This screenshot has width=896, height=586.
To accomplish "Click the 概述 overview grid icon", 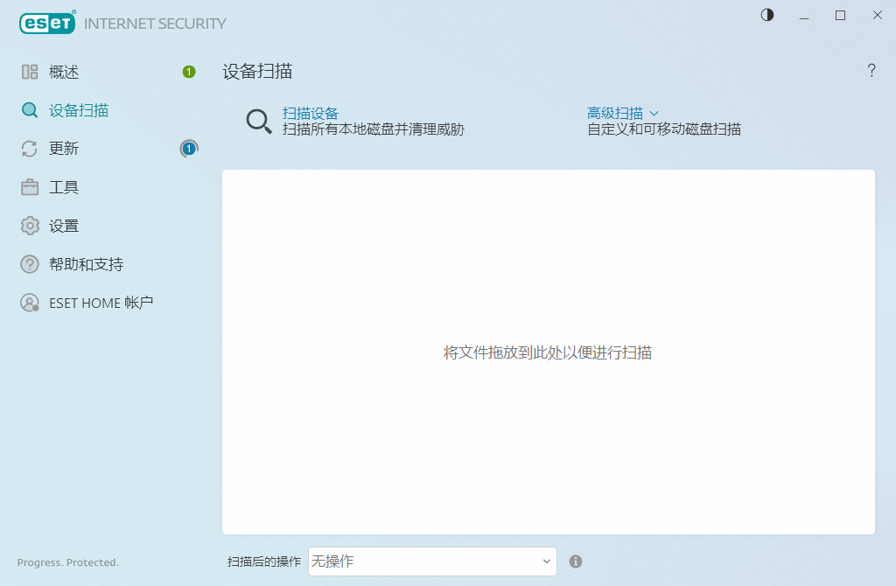I will pos(30,72).
